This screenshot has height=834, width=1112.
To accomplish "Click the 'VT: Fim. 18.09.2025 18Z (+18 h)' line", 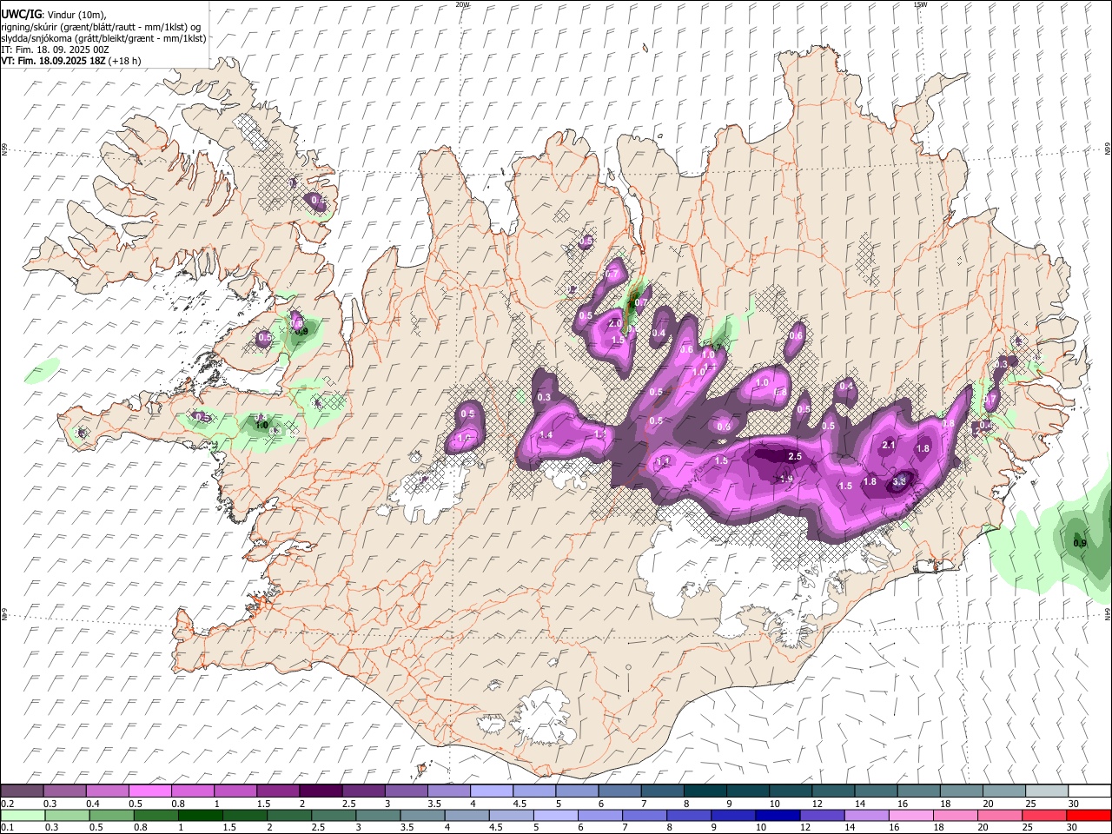I will click(x=71, y=61).
